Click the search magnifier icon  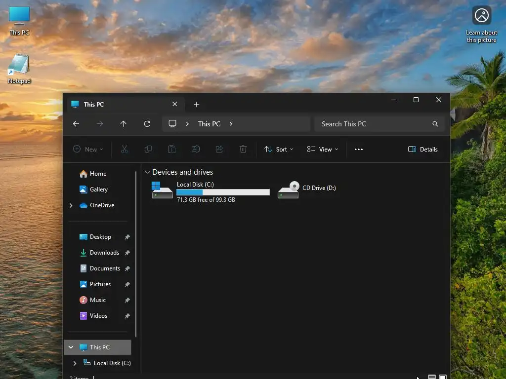tap(435, 124)
